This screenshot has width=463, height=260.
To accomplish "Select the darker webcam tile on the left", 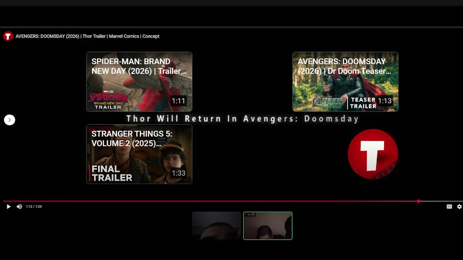I will tap(217, 226).
